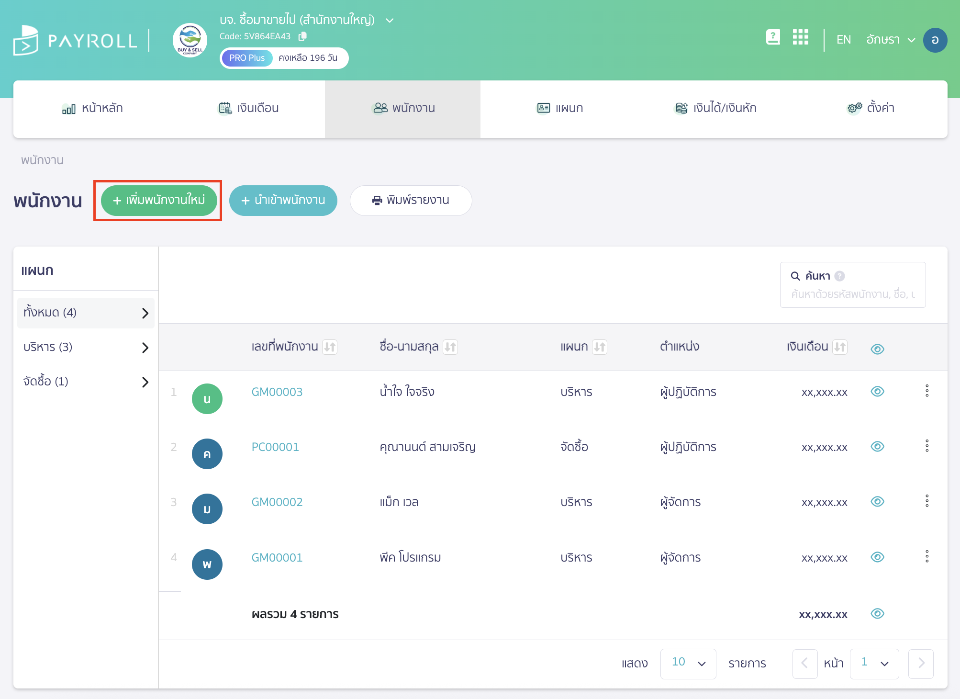Click inside the employee search field

point(852,294)
